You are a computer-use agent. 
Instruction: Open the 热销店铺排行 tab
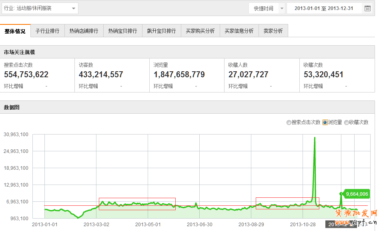click(84, 31)
